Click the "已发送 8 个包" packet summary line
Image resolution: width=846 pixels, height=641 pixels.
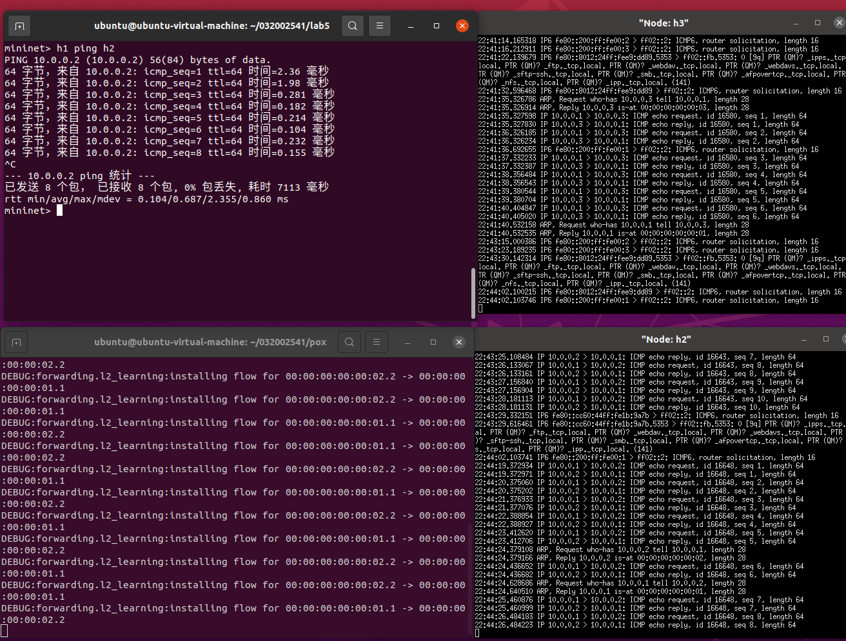tap(166, 187)
